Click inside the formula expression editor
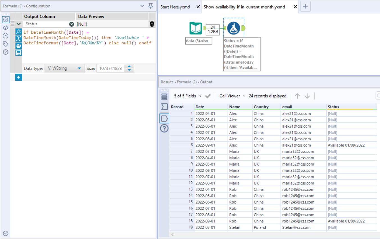 pyautogui.click(x=89, y=46)
